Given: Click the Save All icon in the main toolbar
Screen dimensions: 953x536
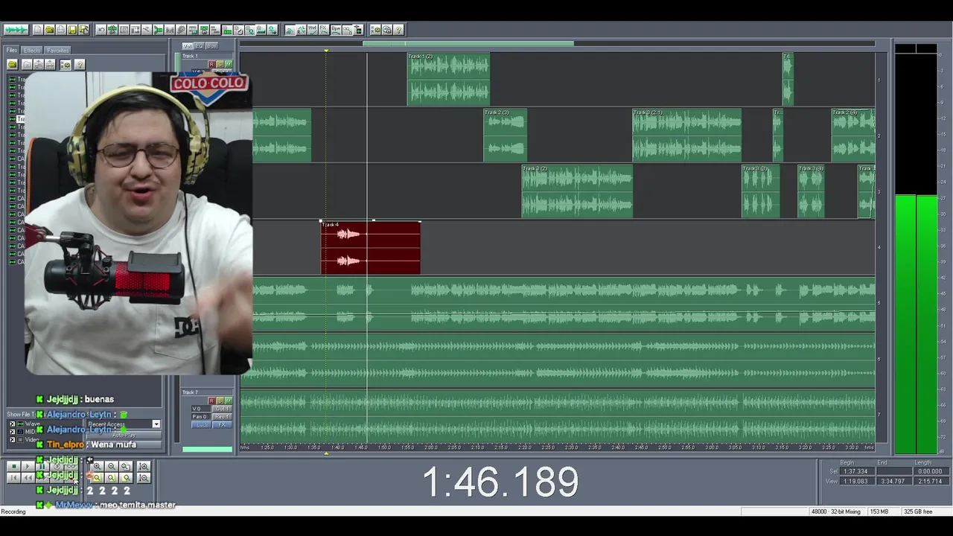Looking at the screenshot, I should pos(83,30).
